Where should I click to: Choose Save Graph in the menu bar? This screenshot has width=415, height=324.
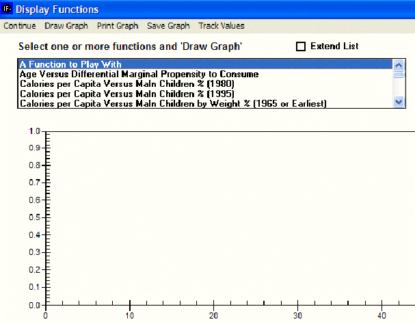pos(168,26)
